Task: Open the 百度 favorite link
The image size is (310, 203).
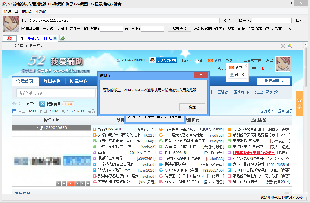Action: 288,29
